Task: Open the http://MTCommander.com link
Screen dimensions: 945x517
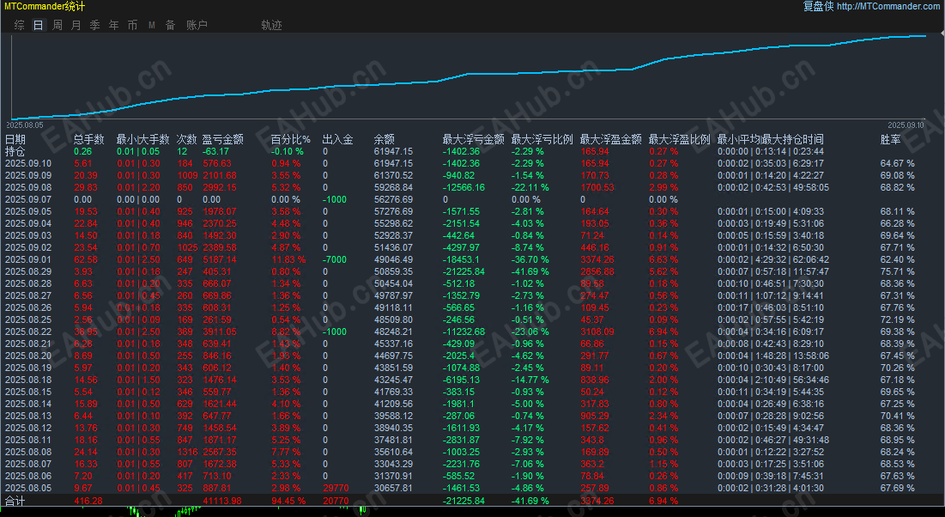Action: coord(888,6)
